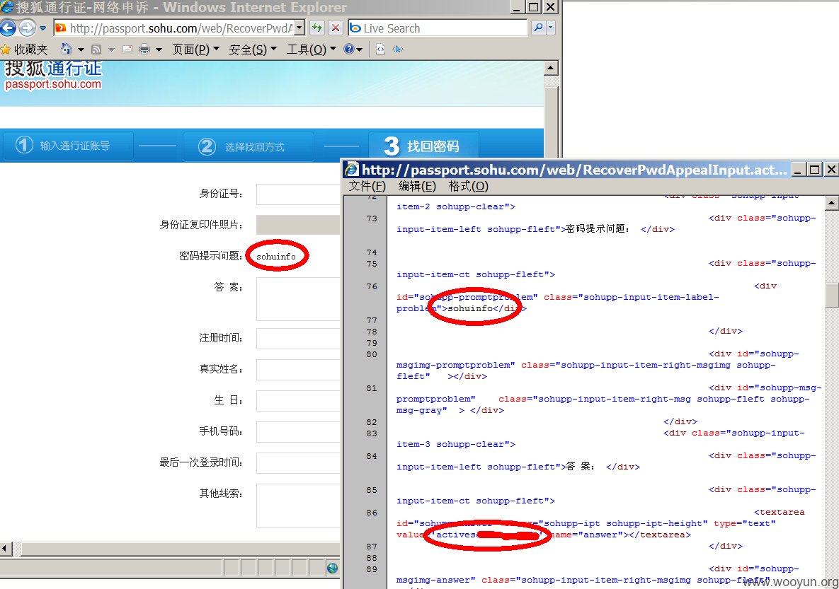Viewport: 839px width, 589px height.
Task: Click the Live Search input box
Action: coord(437,28)
